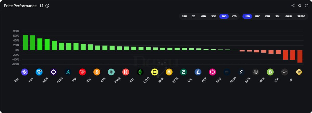Viewport: 312px width, 113px height.
Task: Click the tall green INJ bar in chart
Action: click(x=25, y=43)
